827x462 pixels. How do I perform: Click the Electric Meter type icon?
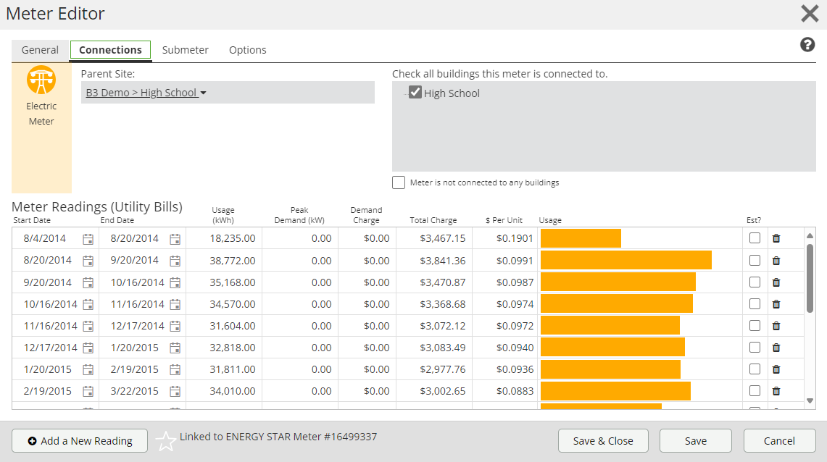(41, 80)
